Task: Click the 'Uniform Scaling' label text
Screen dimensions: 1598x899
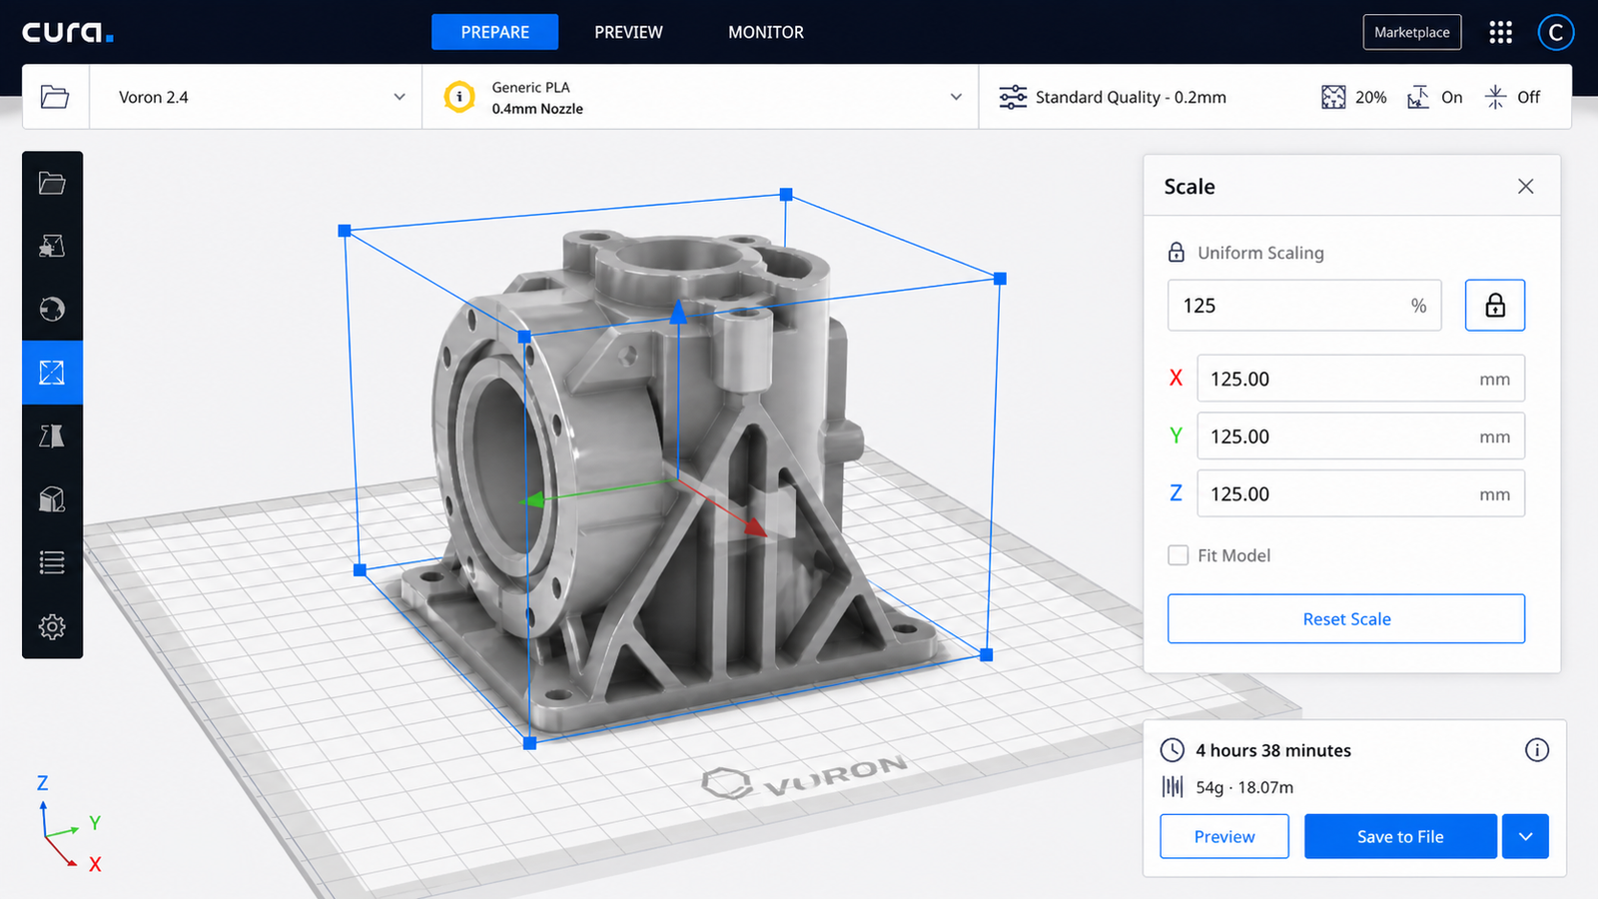Action: coord(1260,253)
